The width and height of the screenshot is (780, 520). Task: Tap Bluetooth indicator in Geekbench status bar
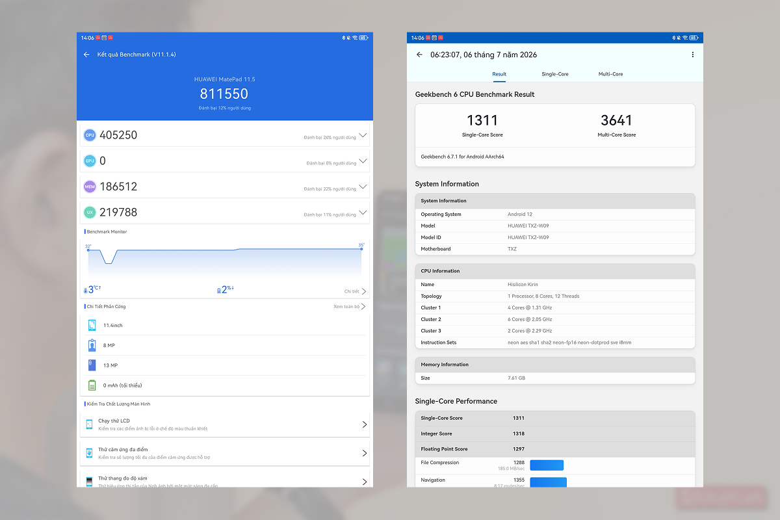(x=673, y=38)
